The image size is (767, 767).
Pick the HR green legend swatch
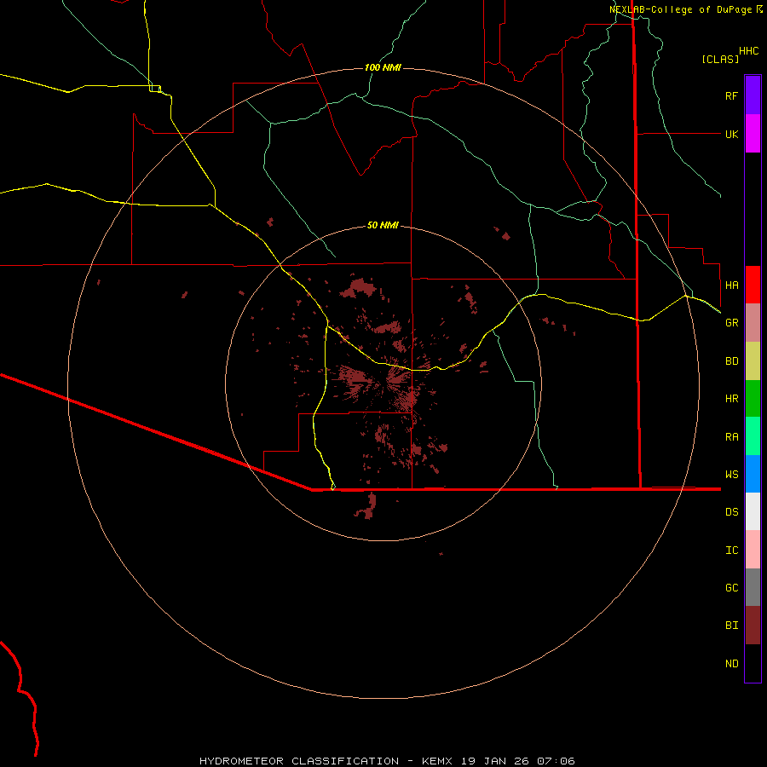point(753,399)
